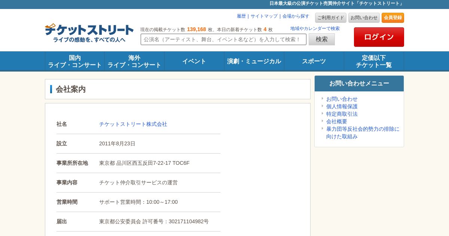Click the 会社案内 page heading
449x236 pixels.
click(71, 89)
